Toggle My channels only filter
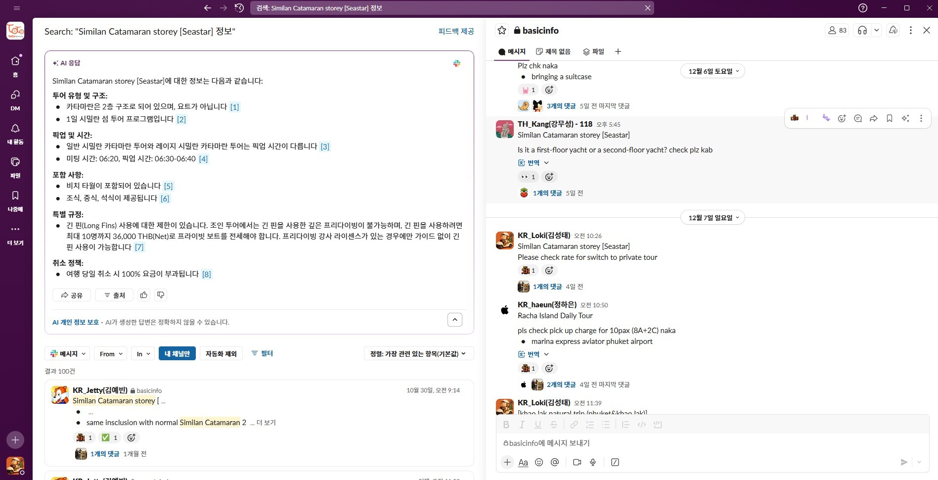This screenshot has height=480, width=938. pyautogui.click(x=177, y=354)
